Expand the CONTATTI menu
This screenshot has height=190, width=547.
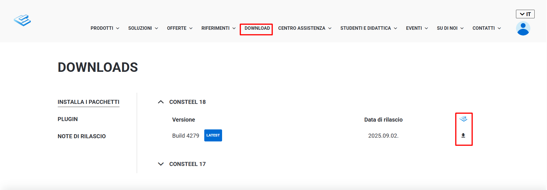(487, 28)
